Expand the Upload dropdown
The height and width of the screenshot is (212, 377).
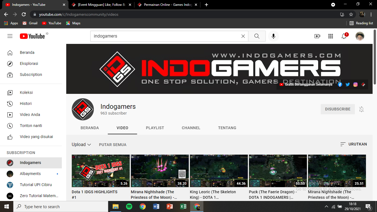[x=81, y=144]
